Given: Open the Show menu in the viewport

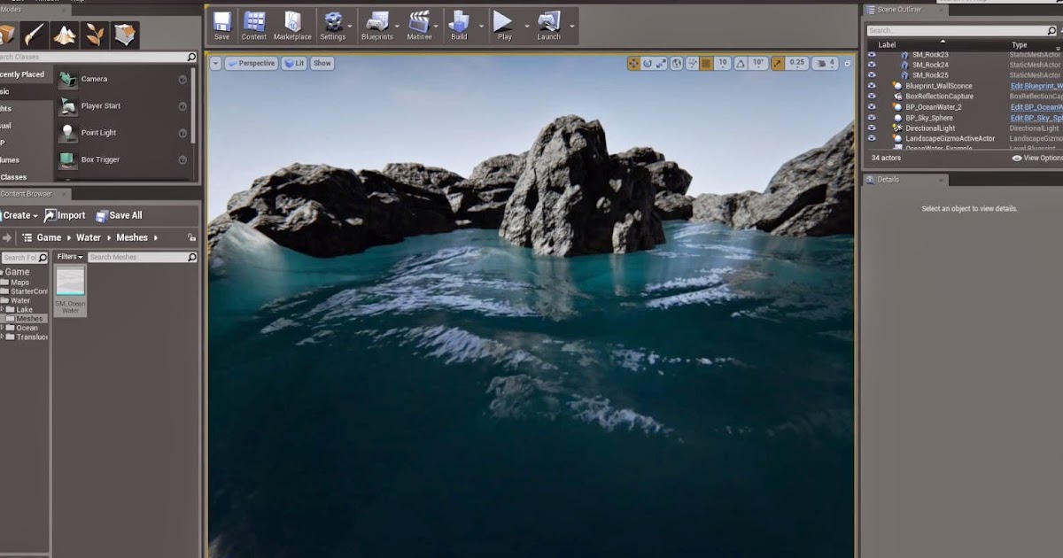Looking at the screenshot, I should pyautogui.click(x=322, y=63).
